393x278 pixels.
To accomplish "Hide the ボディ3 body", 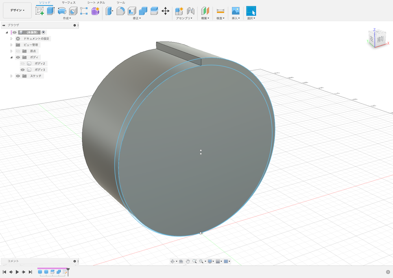I will pyautogui.click(x=22, y=70).
